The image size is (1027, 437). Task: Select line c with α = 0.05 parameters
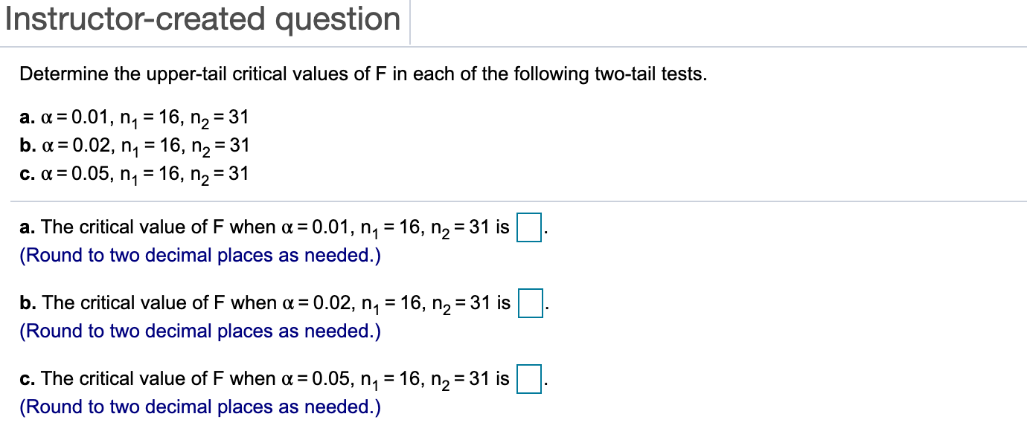[x=134, y=175]
